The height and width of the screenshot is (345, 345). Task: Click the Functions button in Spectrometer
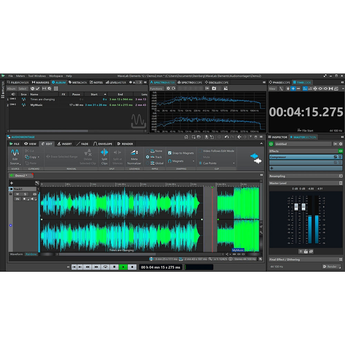click(x=156, y=89)
